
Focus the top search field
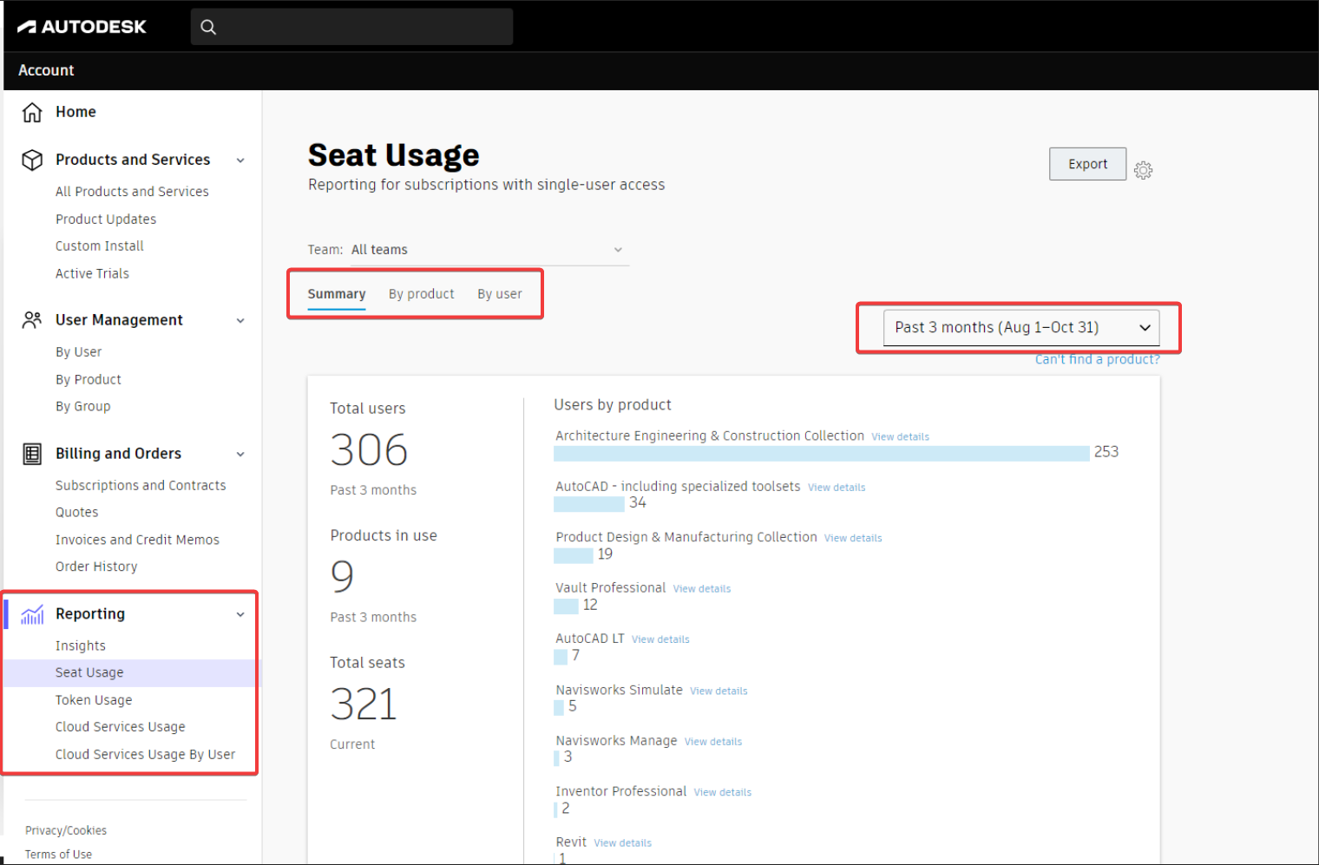coord(351,27)
